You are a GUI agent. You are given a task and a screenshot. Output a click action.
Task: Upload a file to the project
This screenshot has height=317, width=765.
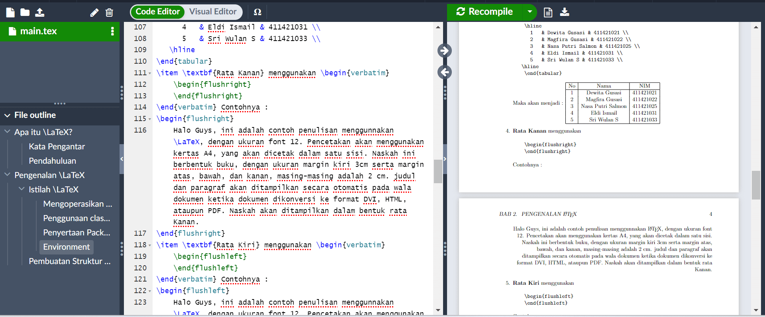(40, 12)
